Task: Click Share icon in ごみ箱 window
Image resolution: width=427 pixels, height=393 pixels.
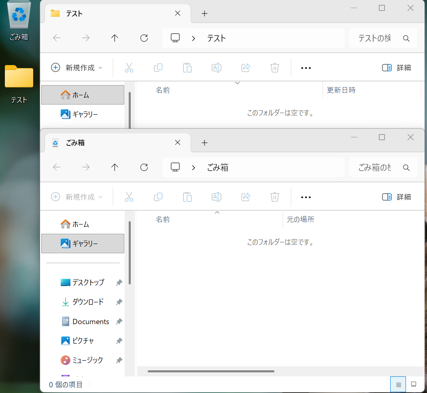Action: point(246,197)
